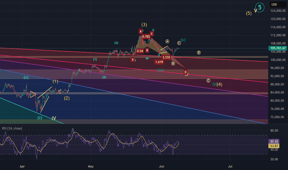Screen dimensions: 288x170
Task: Open the USD currency selector
Action: coord(277,4)
